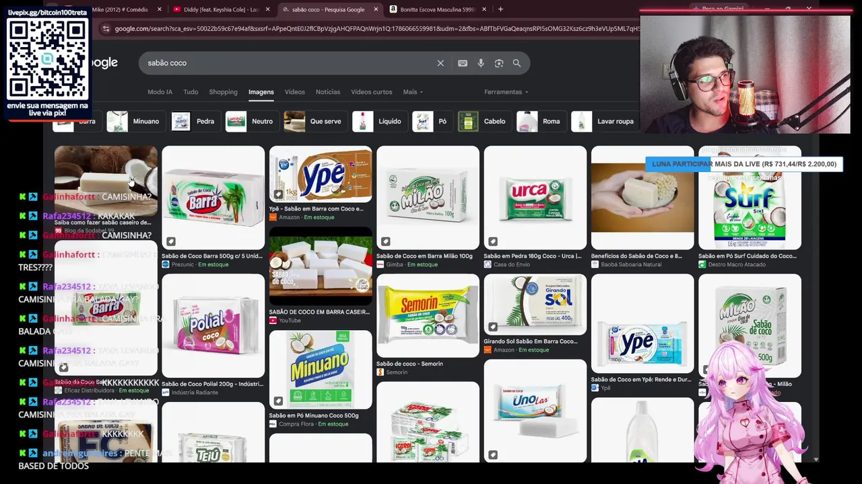Click the product tag badge on the UnoLar image

pos(493,455)
